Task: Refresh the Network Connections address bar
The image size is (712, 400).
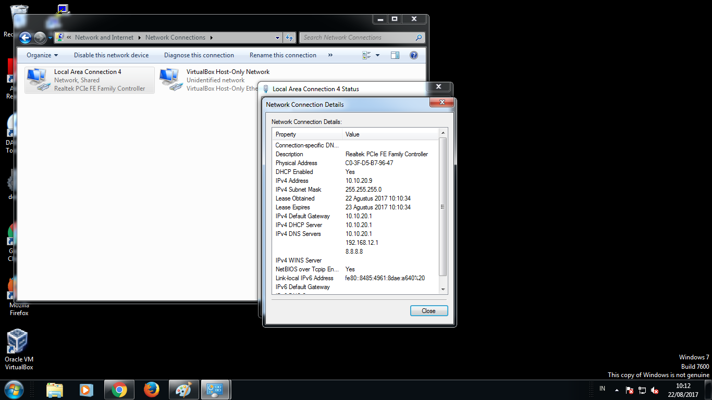Action: click(x=289, y=37)
